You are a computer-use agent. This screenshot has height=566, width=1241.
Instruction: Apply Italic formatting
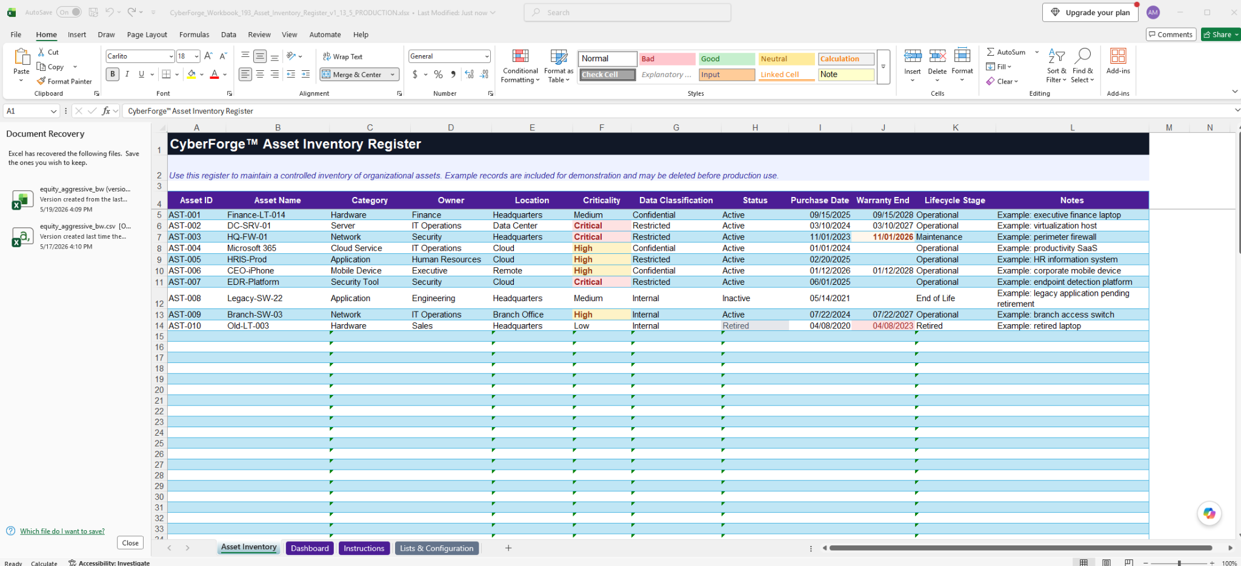tap(127, 74)
